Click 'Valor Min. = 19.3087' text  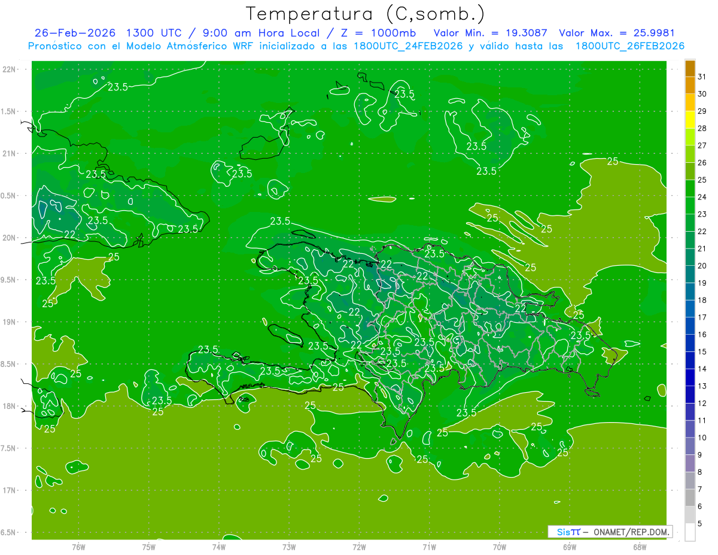pos(491,33)
